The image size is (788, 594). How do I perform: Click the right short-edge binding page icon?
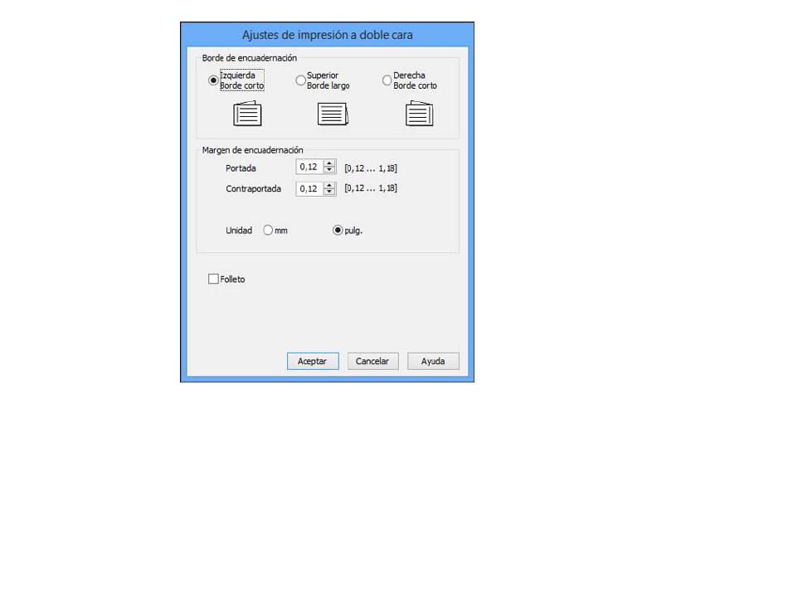[x=419, y=114]
